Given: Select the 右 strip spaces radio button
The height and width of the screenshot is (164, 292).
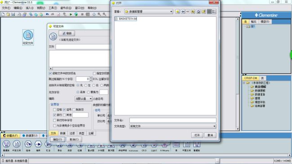Looking at the screenshot, I should (94, 85).
